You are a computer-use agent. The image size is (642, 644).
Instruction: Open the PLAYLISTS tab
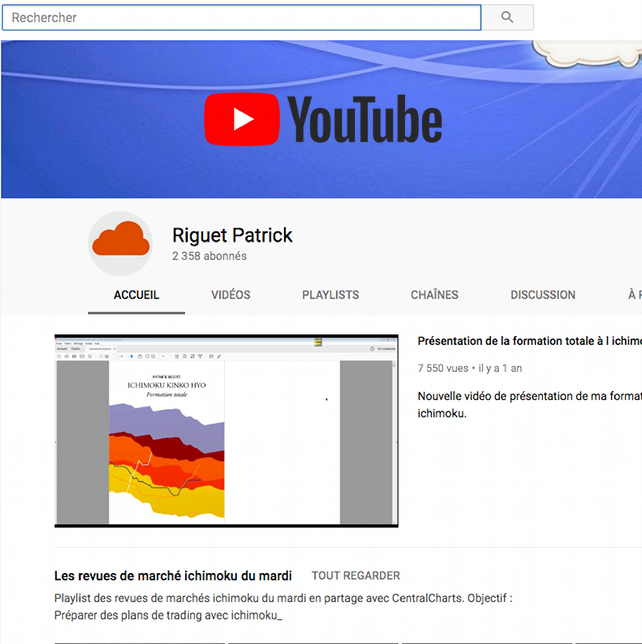[x=330, y=295]
